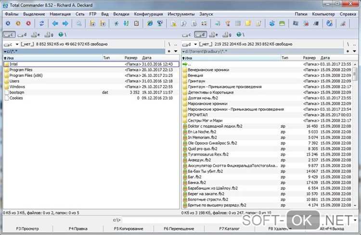Select Tyrannosaurus Rex.fb2 file
Viewport: 361px width, 235px height.
(x=267, y=154)
